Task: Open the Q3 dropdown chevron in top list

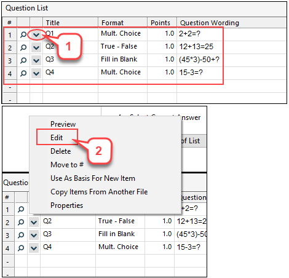Action: [36, 61]
